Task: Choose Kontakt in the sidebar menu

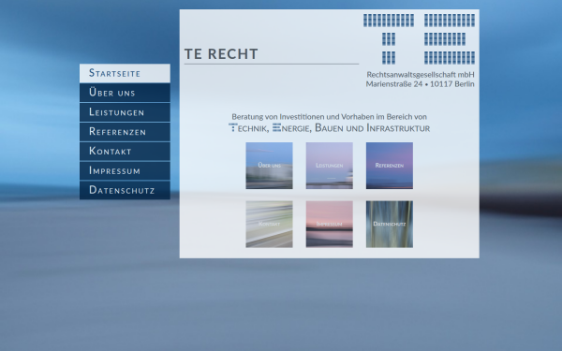Action: (125, 151)
